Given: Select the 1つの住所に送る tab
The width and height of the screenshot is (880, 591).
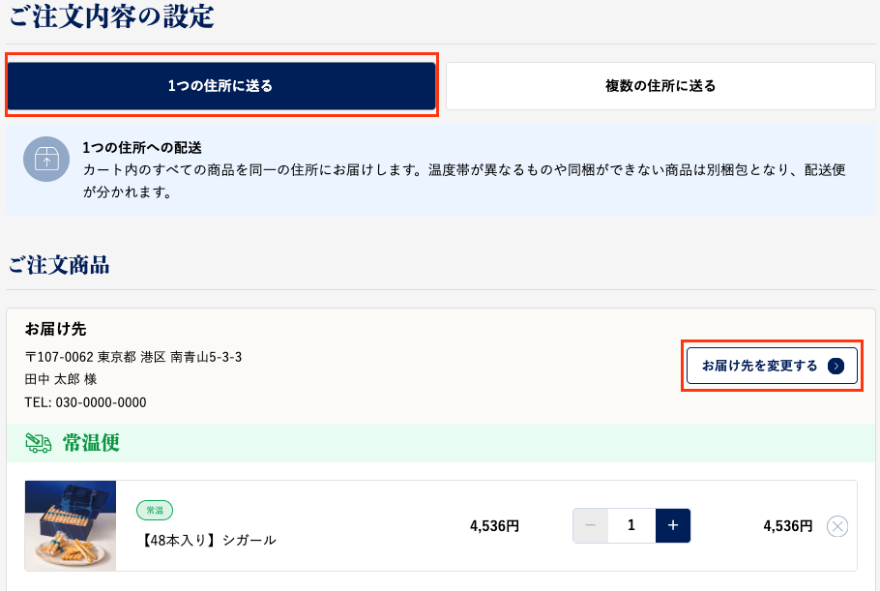Looking at the screenshot, I should pos(220,86).
